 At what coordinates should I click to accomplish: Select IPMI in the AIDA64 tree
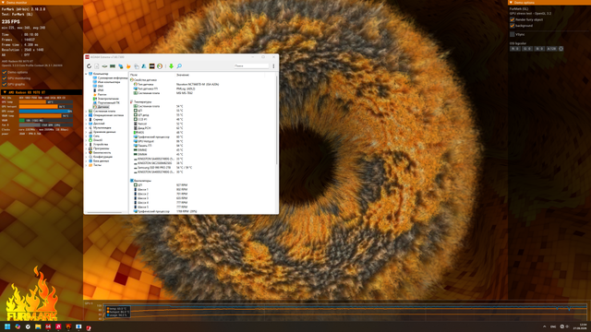(x=98, y=90)
